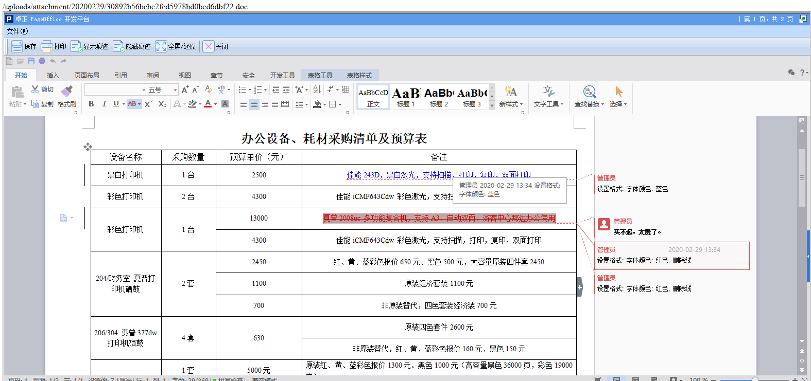Click the red font color button
The image size is (811, 381).
(x=208, y=104)
